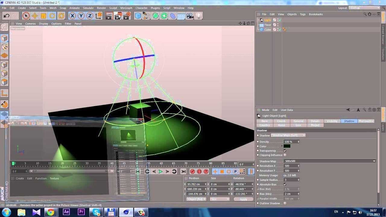Toggle the Y axis lock
Viewport: 386px width, 217px height.
pos(81,16)
